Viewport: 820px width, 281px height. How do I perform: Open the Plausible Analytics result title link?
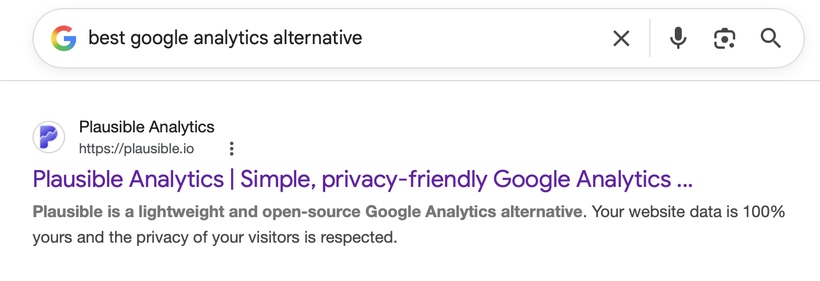click(362, 179)
